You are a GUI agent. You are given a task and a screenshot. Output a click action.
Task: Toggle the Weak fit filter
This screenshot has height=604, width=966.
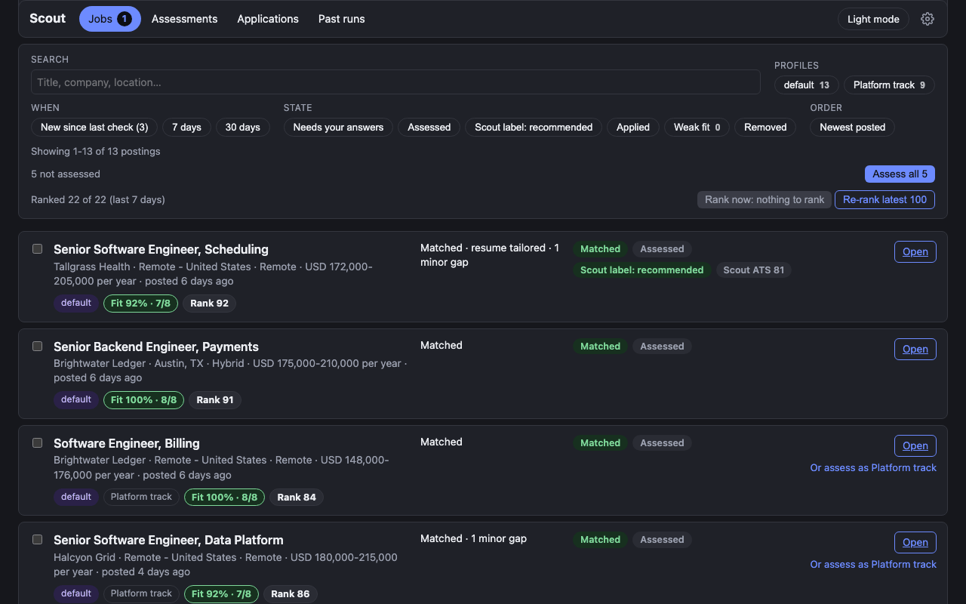(x=697, y=128)
